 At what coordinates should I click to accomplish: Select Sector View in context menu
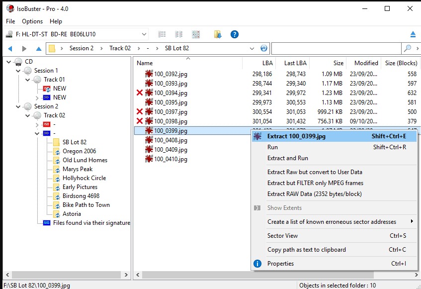[282, 236]
